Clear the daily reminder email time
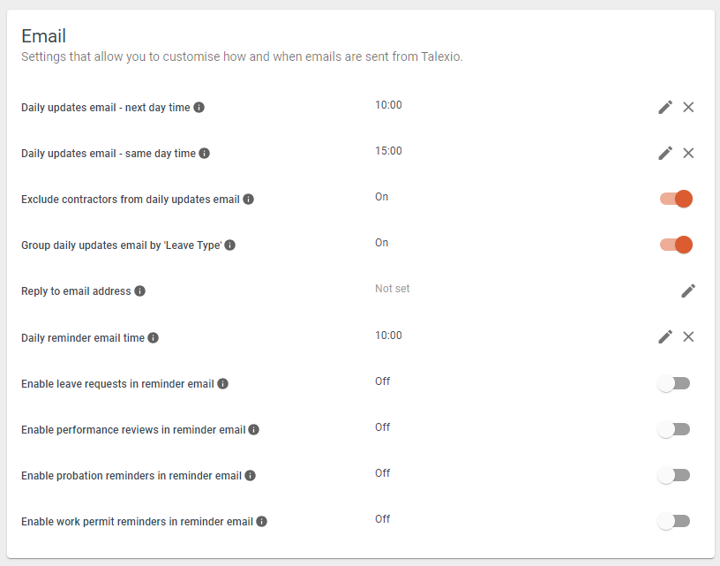 [x=689, y=336]
